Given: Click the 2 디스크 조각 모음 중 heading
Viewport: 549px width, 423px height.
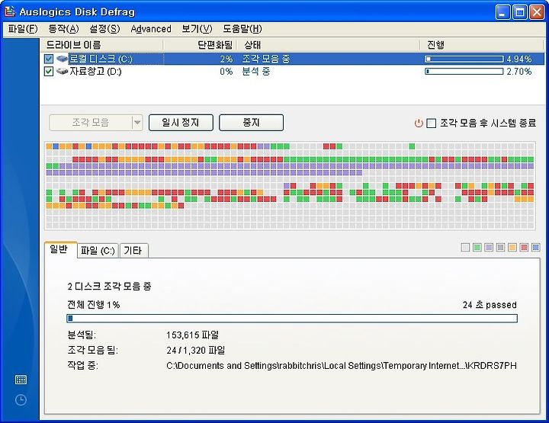Looking at the screenshot, I should tap(109, 287).
